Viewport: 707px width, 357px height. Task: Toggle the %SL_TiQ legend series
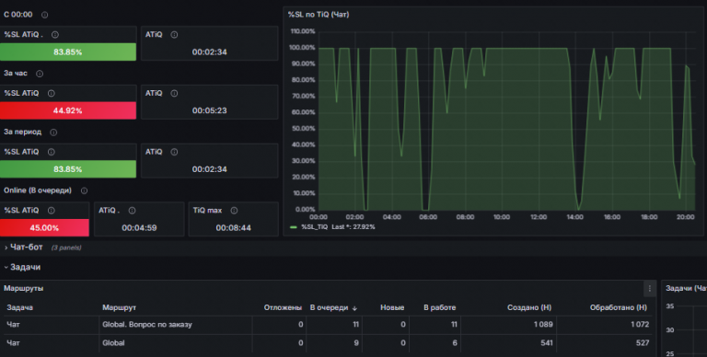click(x=314, y=227)
